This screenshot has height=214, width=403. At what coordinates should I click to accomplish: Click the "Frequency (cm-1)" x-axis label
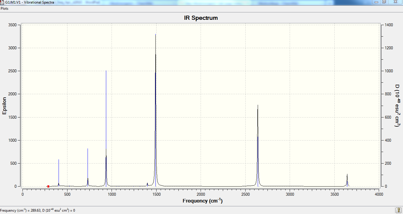pos(203,201)
